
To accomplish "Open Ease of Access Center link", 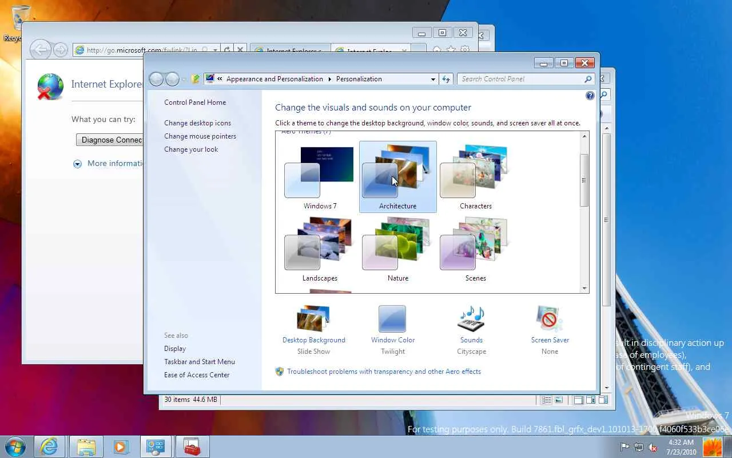I will 197,375.
